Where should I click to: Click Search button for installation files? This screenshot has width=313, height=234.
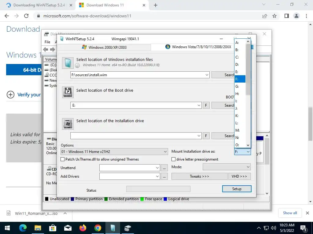223,75
